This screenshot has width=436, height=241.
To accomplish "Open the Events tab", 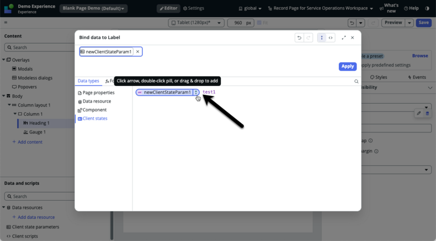I will pyautogui.click(x=417, y=77).
